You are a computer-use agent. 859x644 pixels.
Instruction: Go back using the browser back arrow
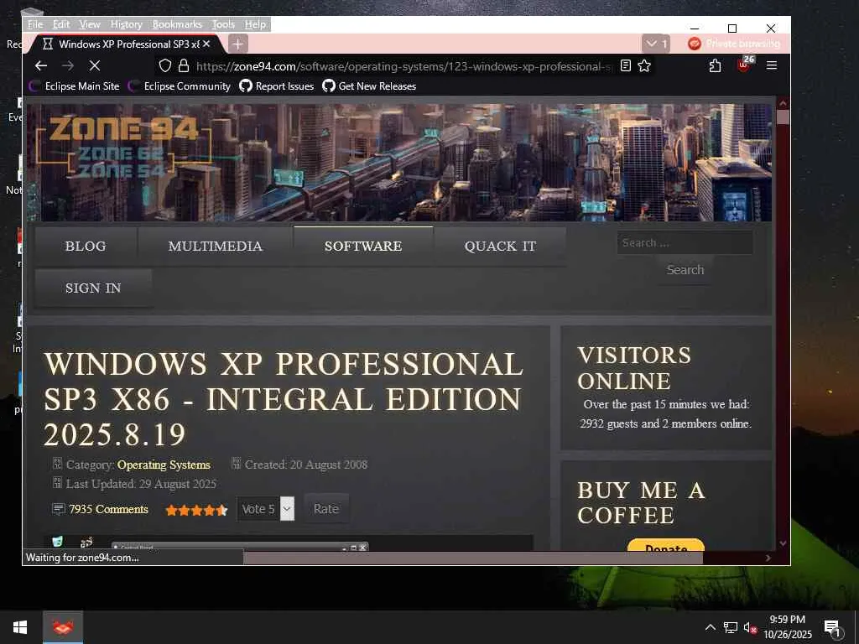pos(41,65)
